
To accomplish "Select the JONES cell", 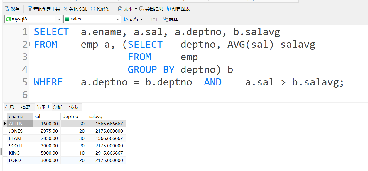I will [20, 131].
